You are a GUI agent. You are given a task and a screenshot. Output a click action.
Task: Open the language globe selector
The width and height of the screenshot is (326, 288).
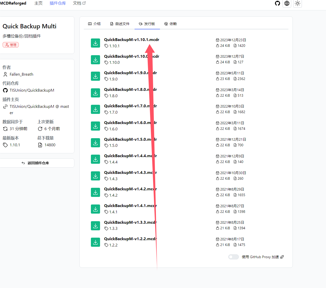287,3
